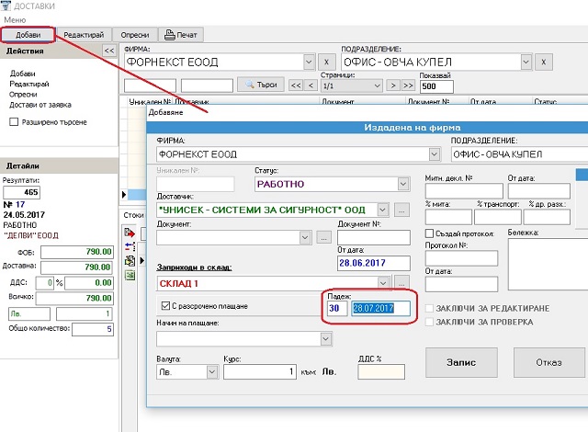Screen dimensions: 588x432
Task: Click the magnifier Търси search button
Action: point(261,85)
